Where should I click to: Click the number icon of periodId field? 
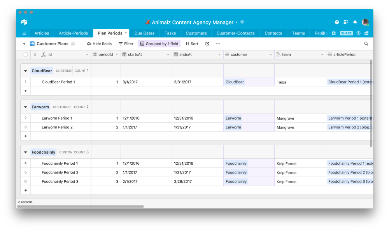[x=95, y=54]
